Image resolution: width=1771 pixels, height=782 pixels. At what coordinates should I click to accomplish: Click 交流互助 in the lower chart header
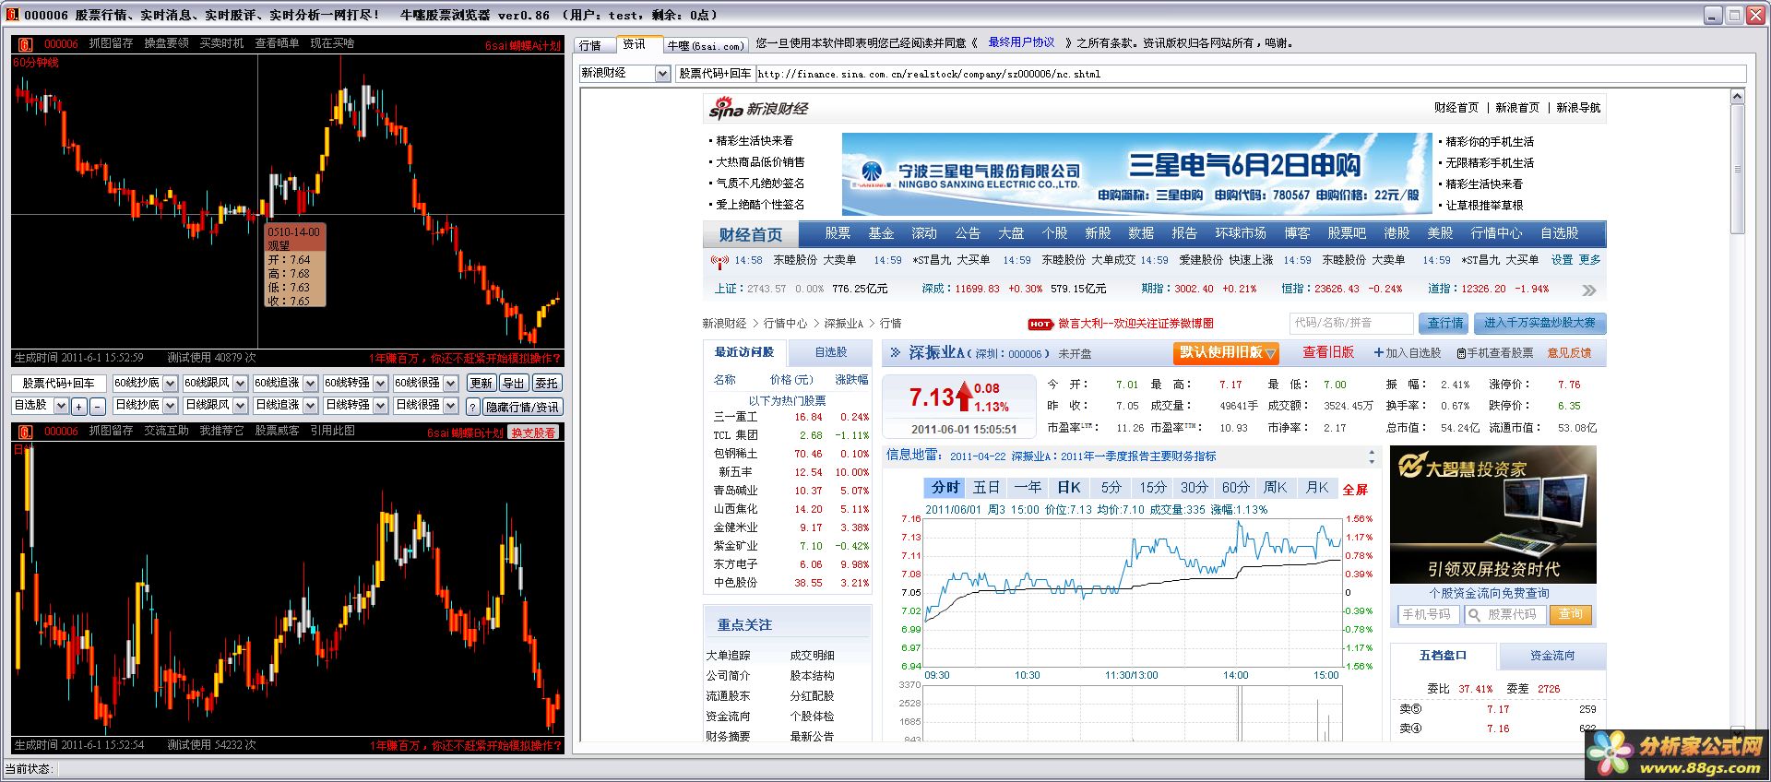166,431
